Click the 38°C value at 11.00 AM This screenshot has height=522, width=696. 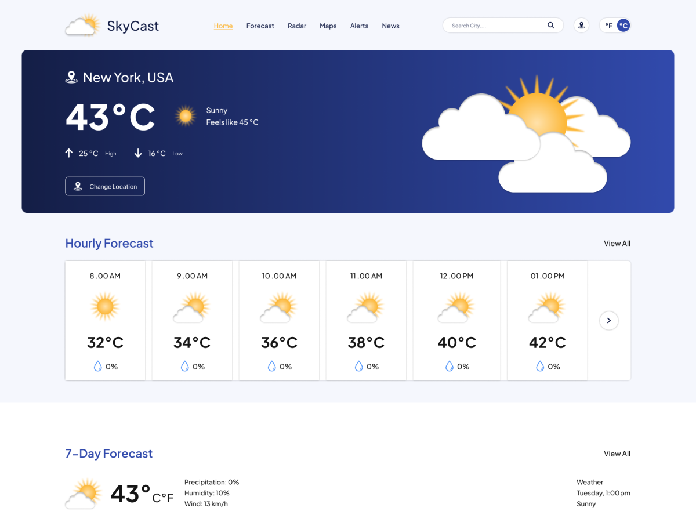click(366, 342)
